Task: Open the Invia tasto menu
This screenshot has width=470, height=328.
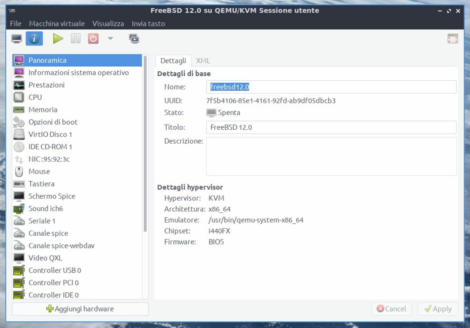Action: pyautogui.click(x=148, y=23)
